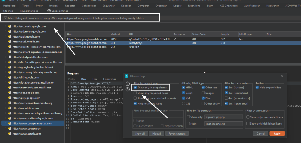Click the Hide extensions text field
The image size is (301, 143).
(x=224, y=124)
